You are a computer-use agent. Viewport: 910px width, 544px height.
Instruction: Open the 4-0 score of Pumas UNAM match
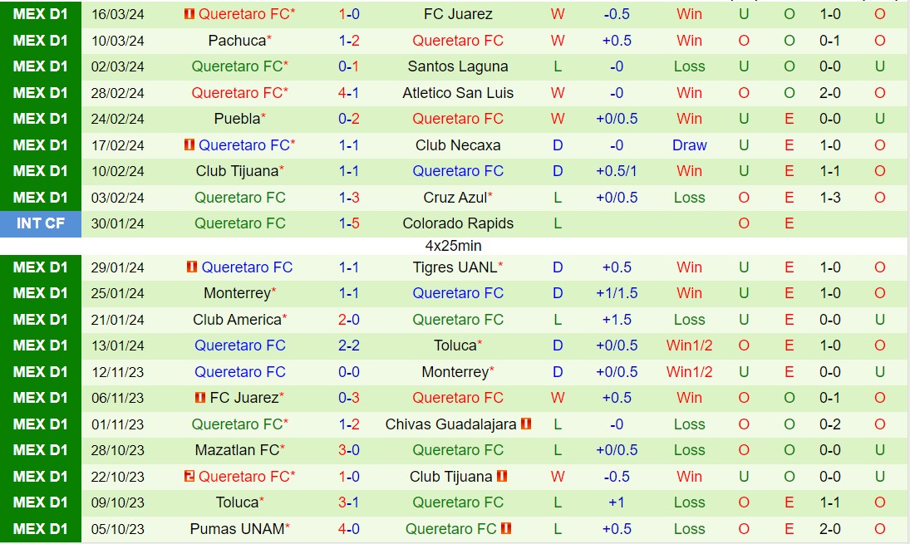(349, 529)
